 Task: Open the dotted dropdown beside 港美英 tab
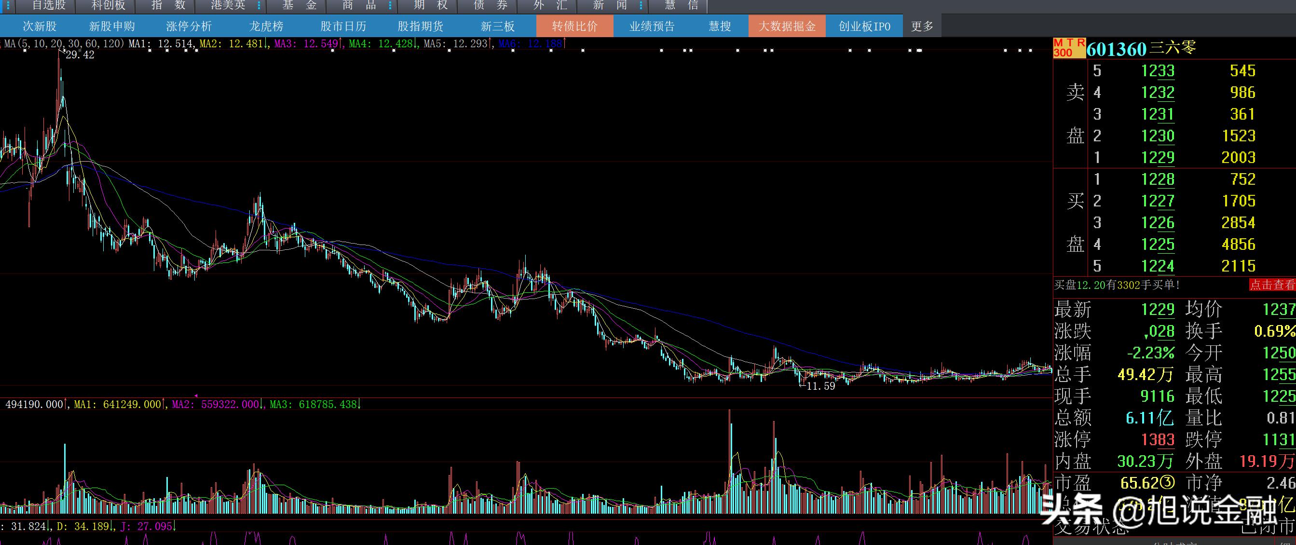259,5
